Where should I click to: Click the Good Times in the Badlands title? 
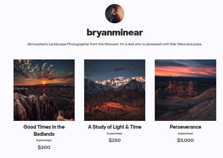point(44,130)
